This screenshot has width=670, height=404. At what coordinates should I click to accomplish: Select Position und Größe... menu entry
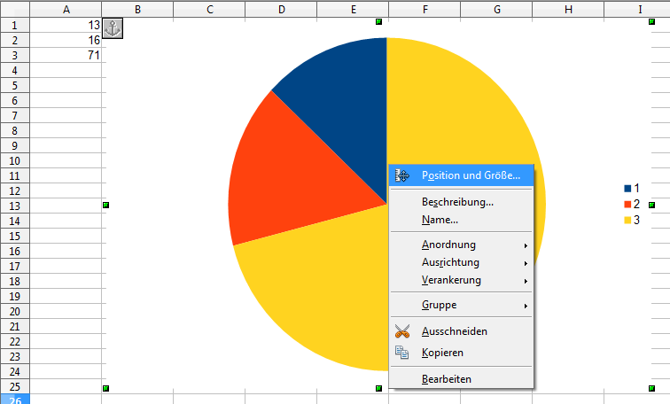[471, 175]
